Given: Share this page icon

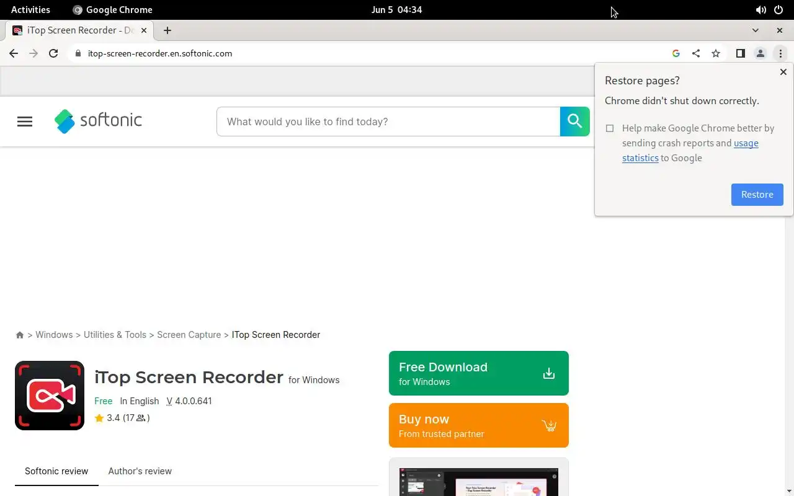Looking at the screenshot, I should tap(696, 53).
